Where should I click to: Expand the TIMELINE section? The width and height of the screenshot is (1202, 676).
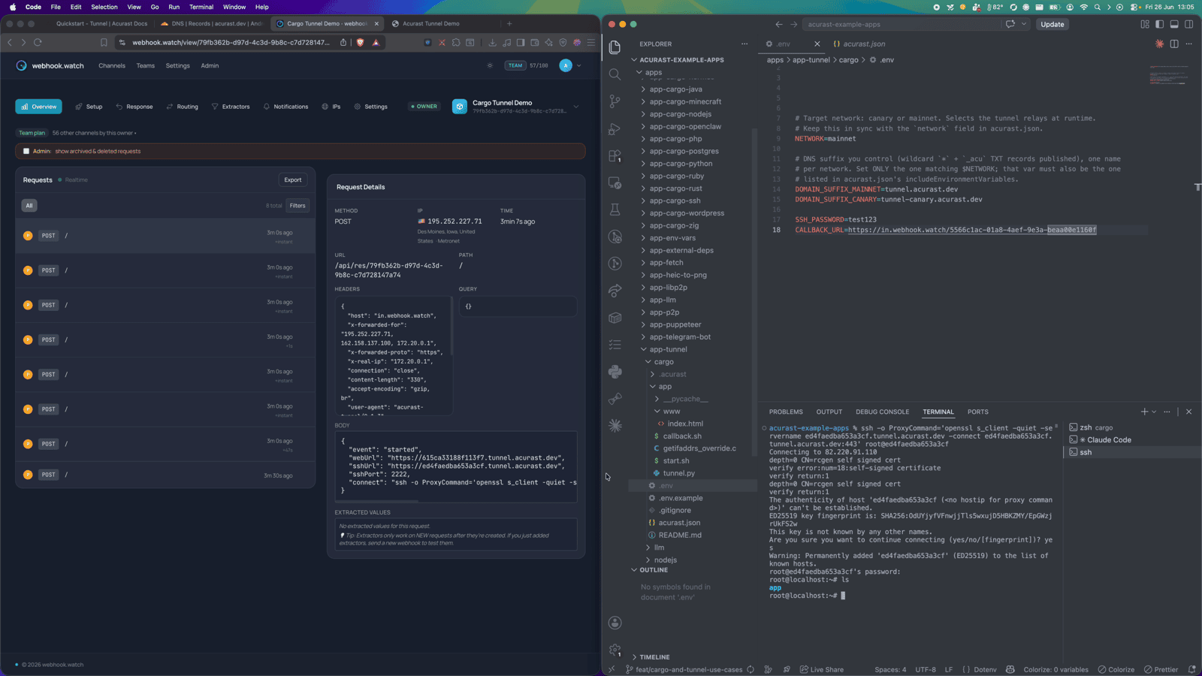tap(654, 657)
